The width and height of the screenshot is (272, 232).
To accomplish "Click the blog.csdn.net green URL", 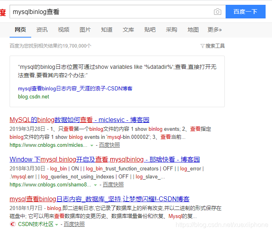I will (x=34, y=97).
